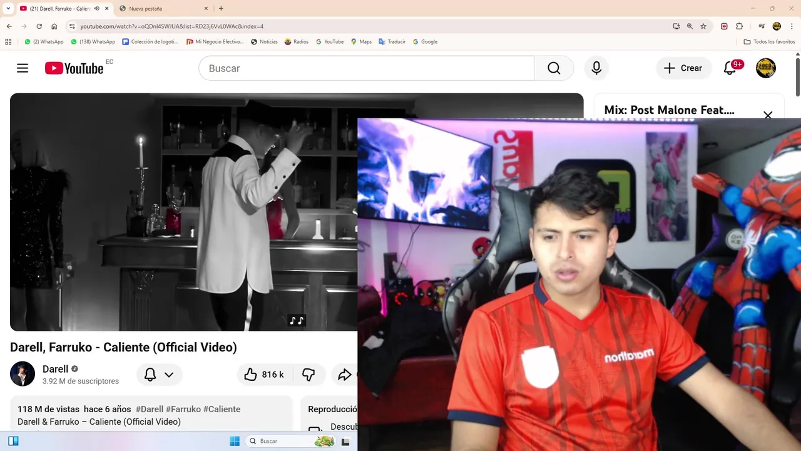The image size is (801, 451).
Task: Click the YouTube logo
Action: [74, 68]
